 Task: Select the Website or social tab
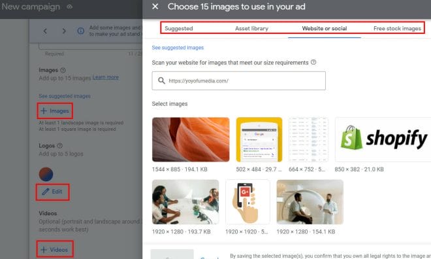325,28
